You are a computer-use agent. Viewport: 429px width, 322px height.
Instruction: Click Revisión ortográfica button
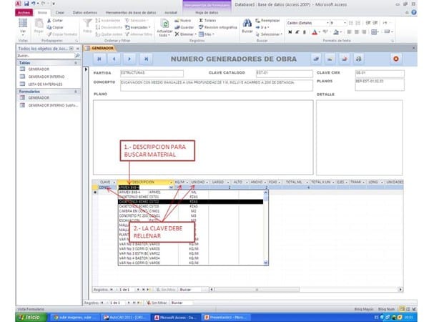[x=218, y=27]
